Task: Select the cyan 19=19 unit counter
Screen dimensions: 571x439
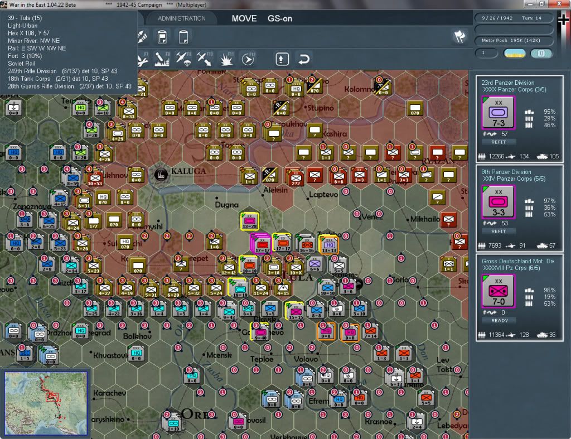Action: tap(239, 290)
